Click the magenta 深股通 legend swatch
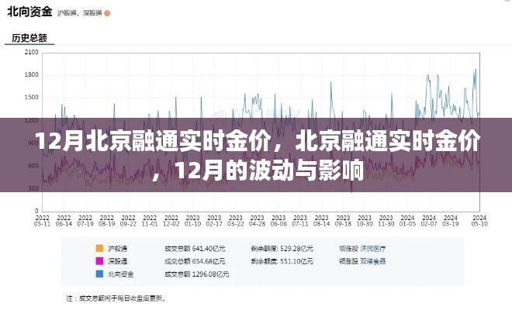Image resolution: width=512 pixels, height=310 pixels. pyautogui.click(x=99, y=261)
